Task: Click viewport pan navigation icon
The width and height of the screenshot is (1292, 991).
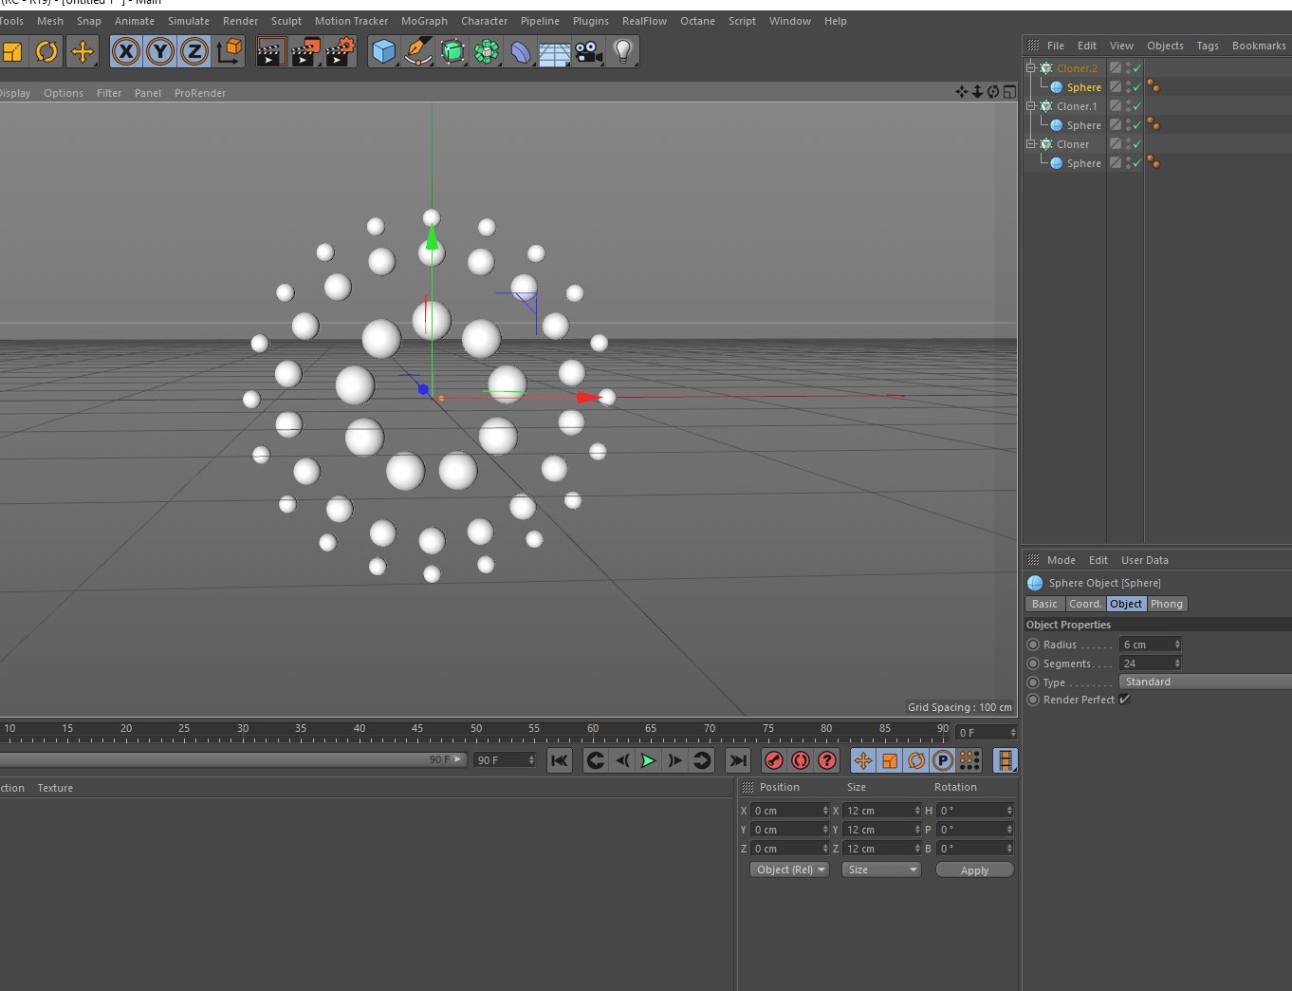Action: (x=962, y=92)
